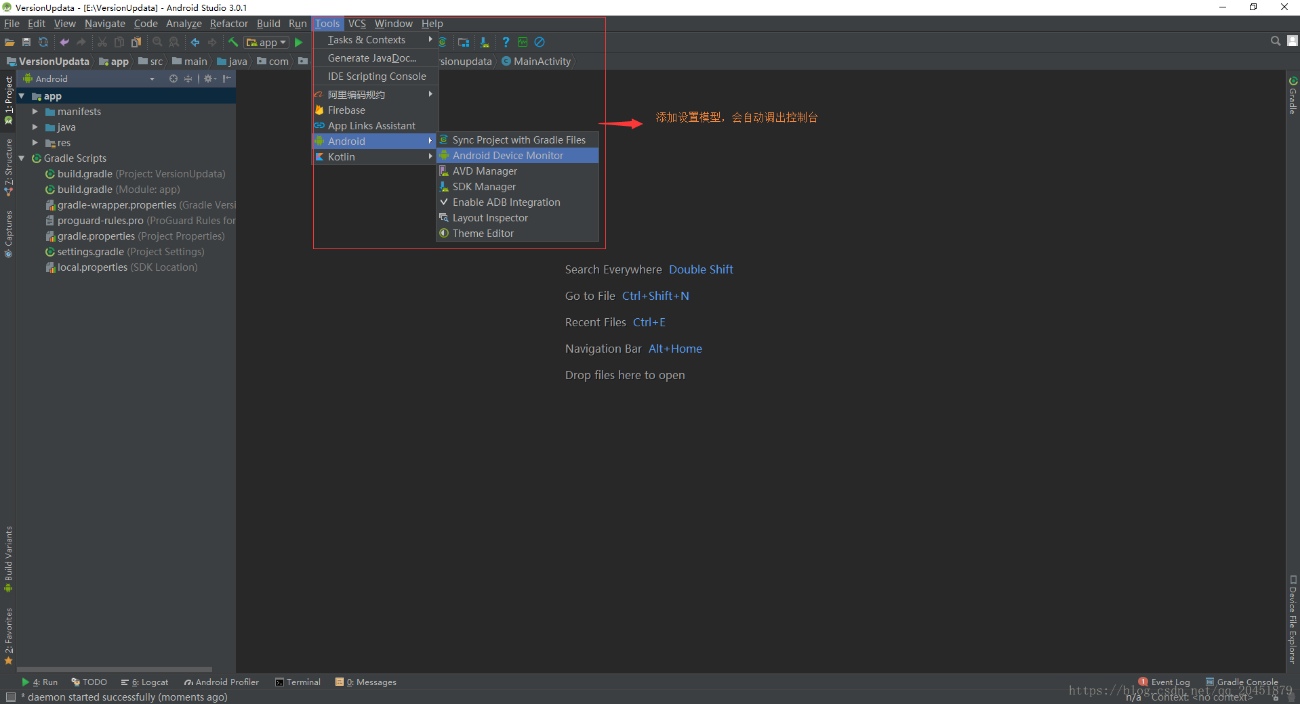This screenshot has width=1300, height=704.
Task: Click the Paste clipboard icon
Action: (x=136, y=42)
